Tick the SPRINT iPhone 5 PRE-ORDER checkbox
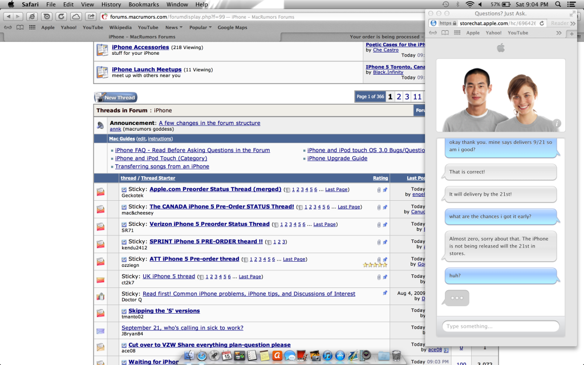Screen dimensions: 584x365 124,242
